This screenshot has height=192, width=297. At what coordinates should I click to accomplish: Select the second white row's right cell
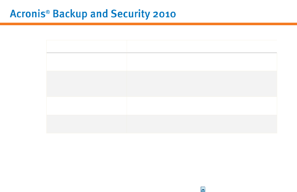click(201, 106)
